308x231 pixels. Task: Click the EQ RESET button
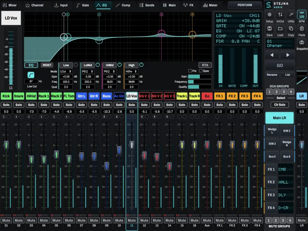tap(47, 65)
